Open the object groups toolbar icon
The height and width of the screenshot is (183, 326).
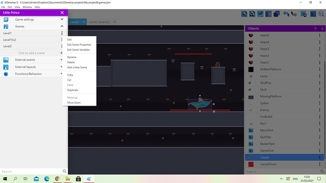tap(252, 14)
